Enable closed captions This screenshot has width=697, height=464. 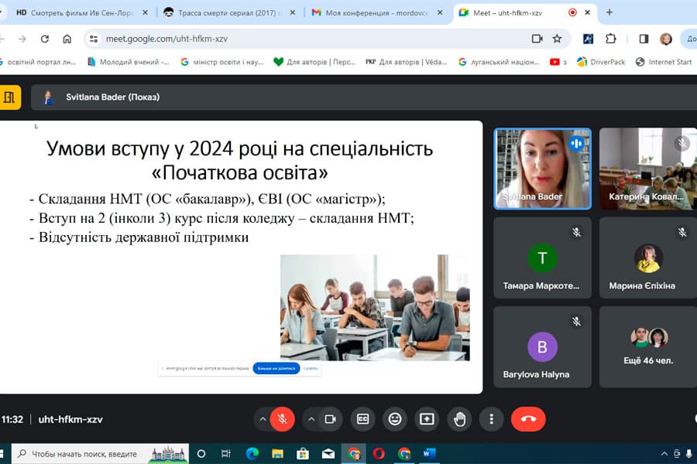[361, 419]
